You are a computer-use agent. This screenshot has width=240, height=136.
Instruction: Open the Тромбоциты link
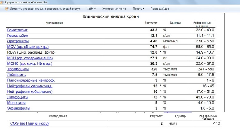(x=18, y=69)
